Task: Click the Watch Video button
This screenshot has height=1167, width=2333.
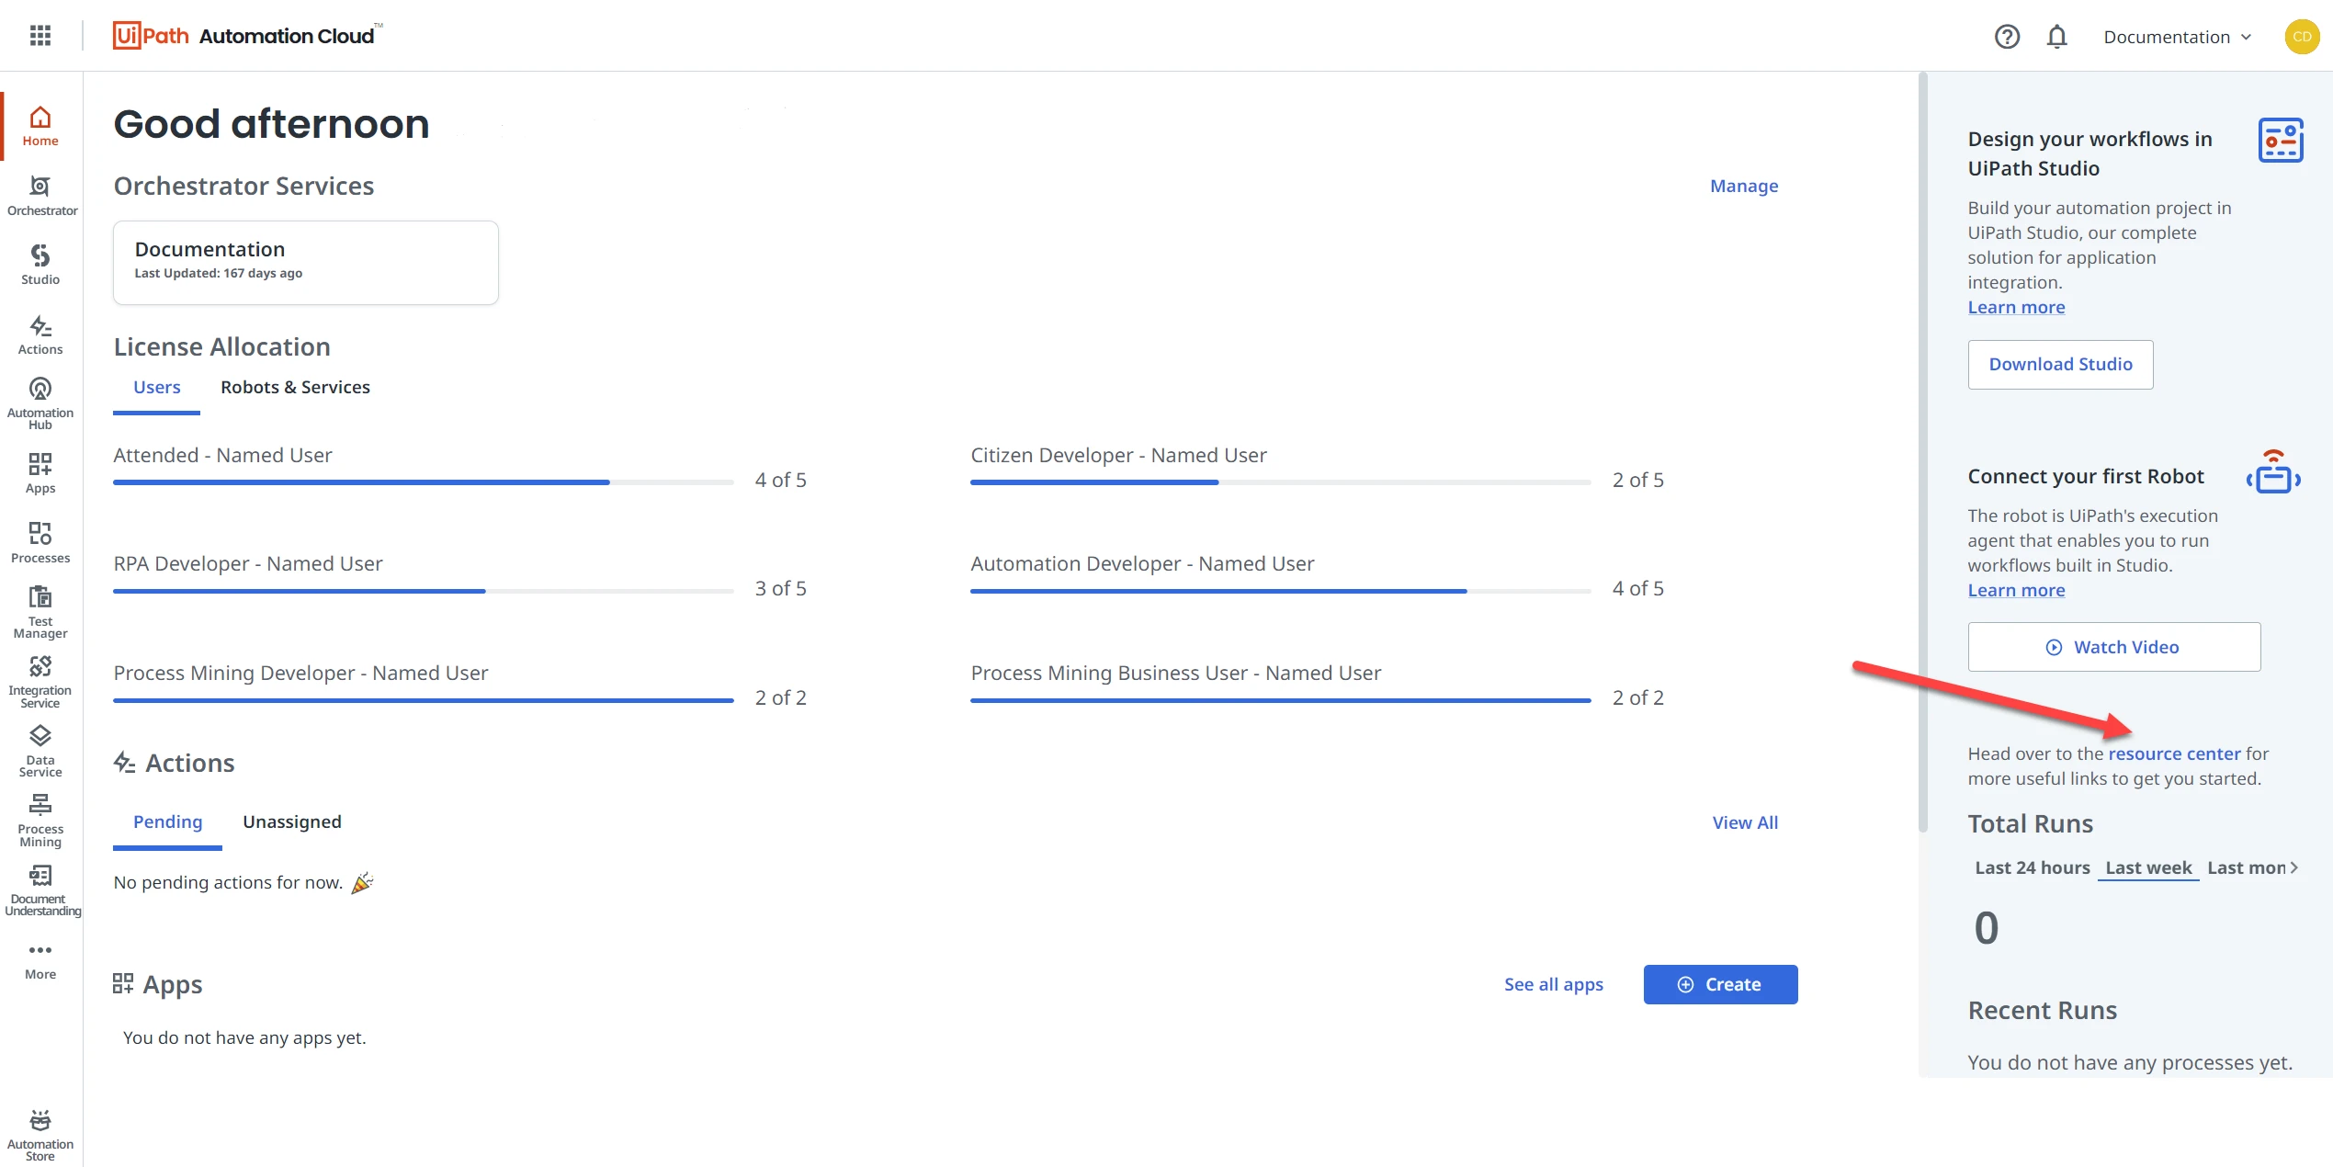Action: (x=2114, y=647)
